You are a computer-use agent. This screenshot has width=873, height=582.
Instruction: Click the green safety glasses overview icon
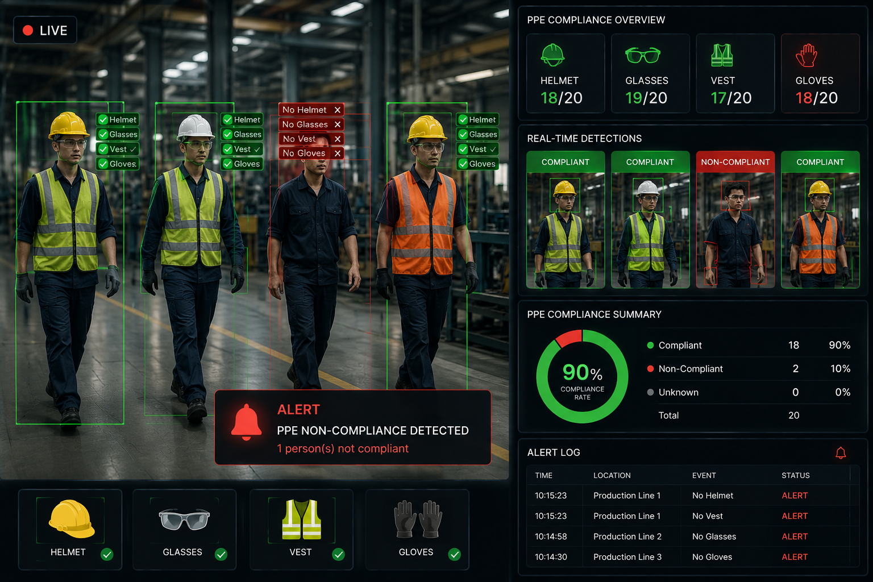click(x=643, y=55)
